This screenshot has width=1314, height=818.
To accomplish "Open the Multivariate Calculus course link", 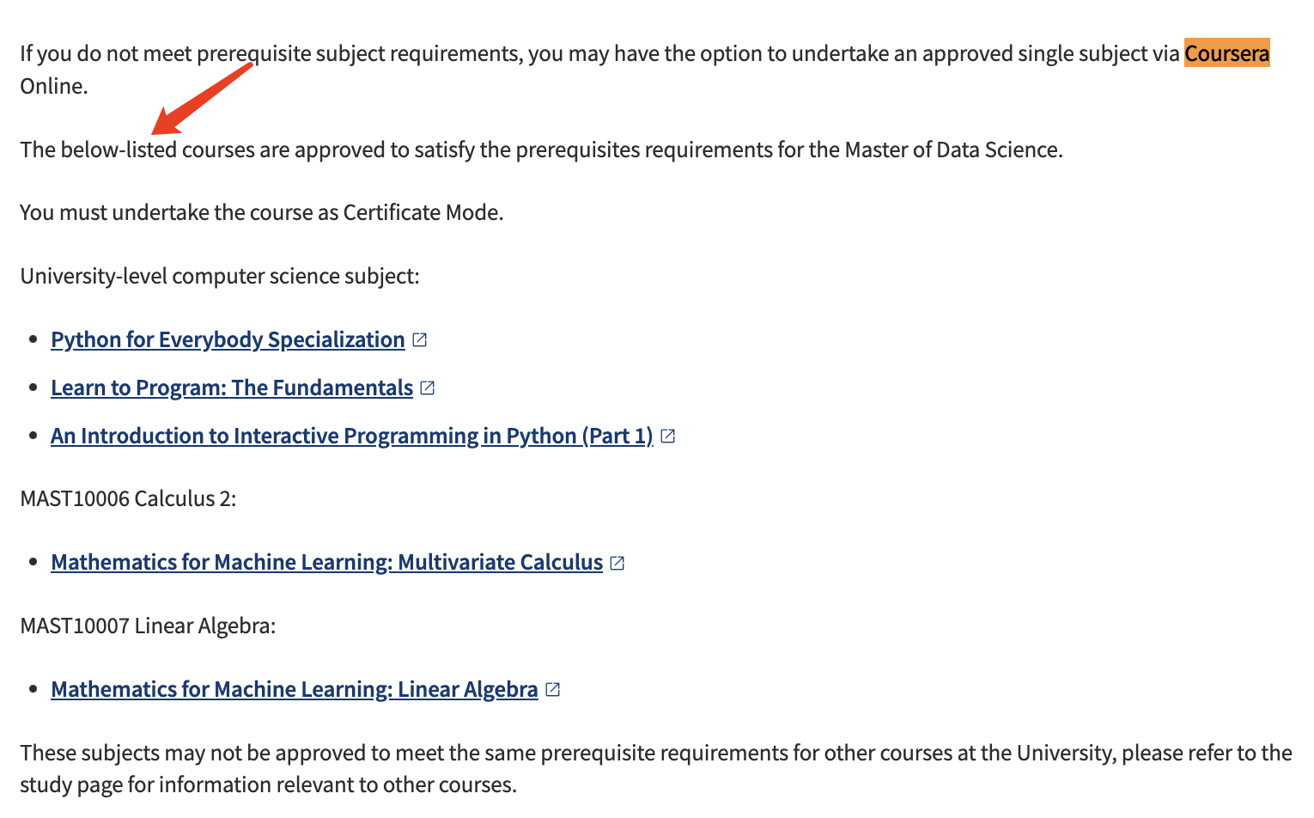I will [327, 562].
